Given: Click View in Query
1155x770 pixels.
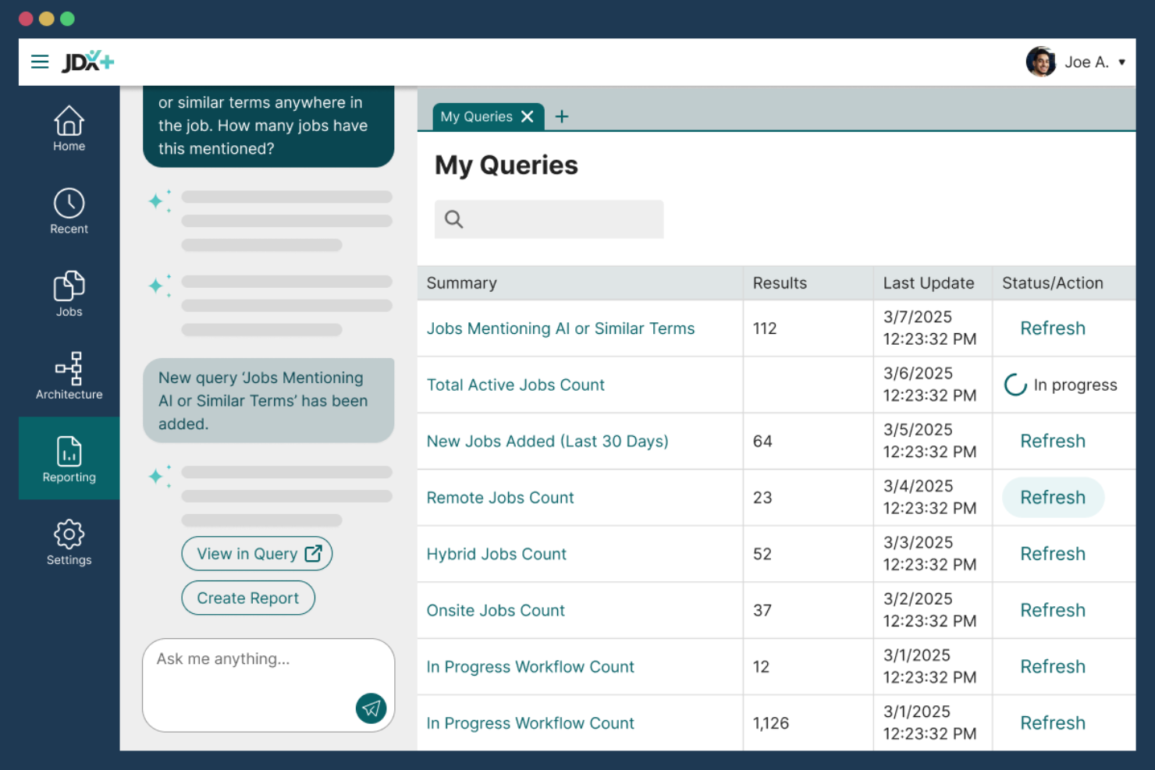Looking at the screenshot, I should tap(257, 553).
